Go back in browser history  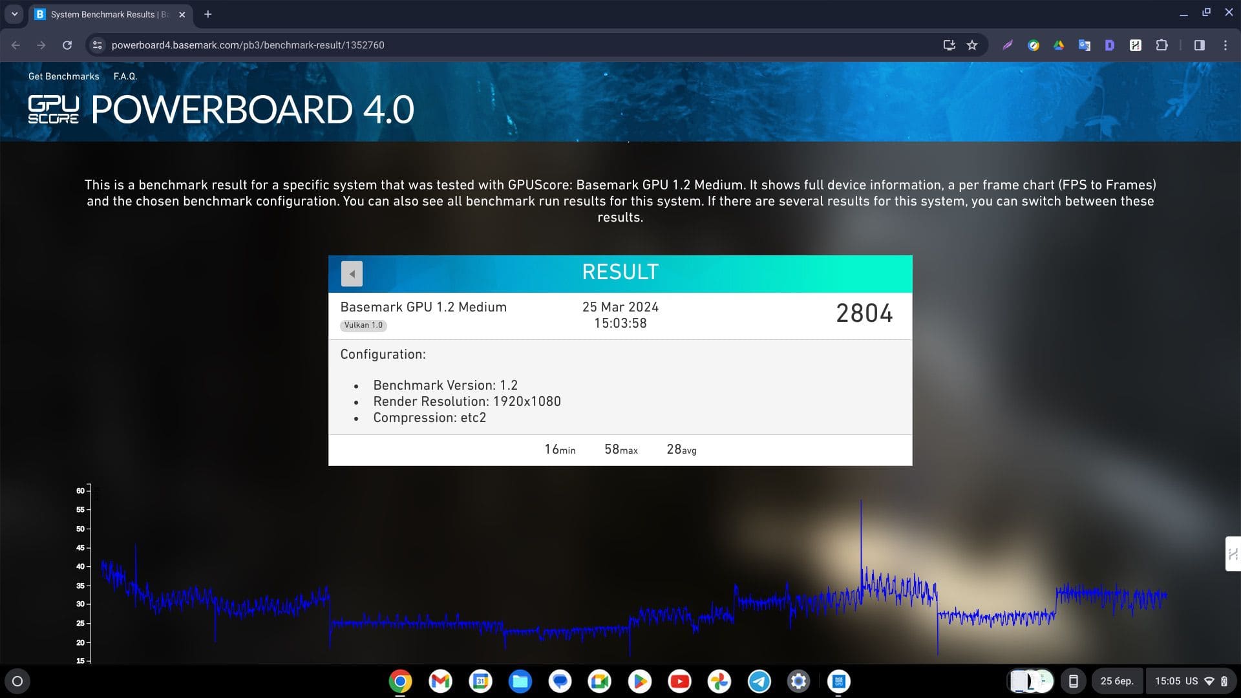(16, 45)
